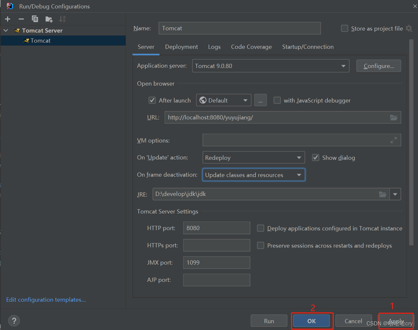Enable the with JavaScript debugger checkbox

(x=277, y=100)
